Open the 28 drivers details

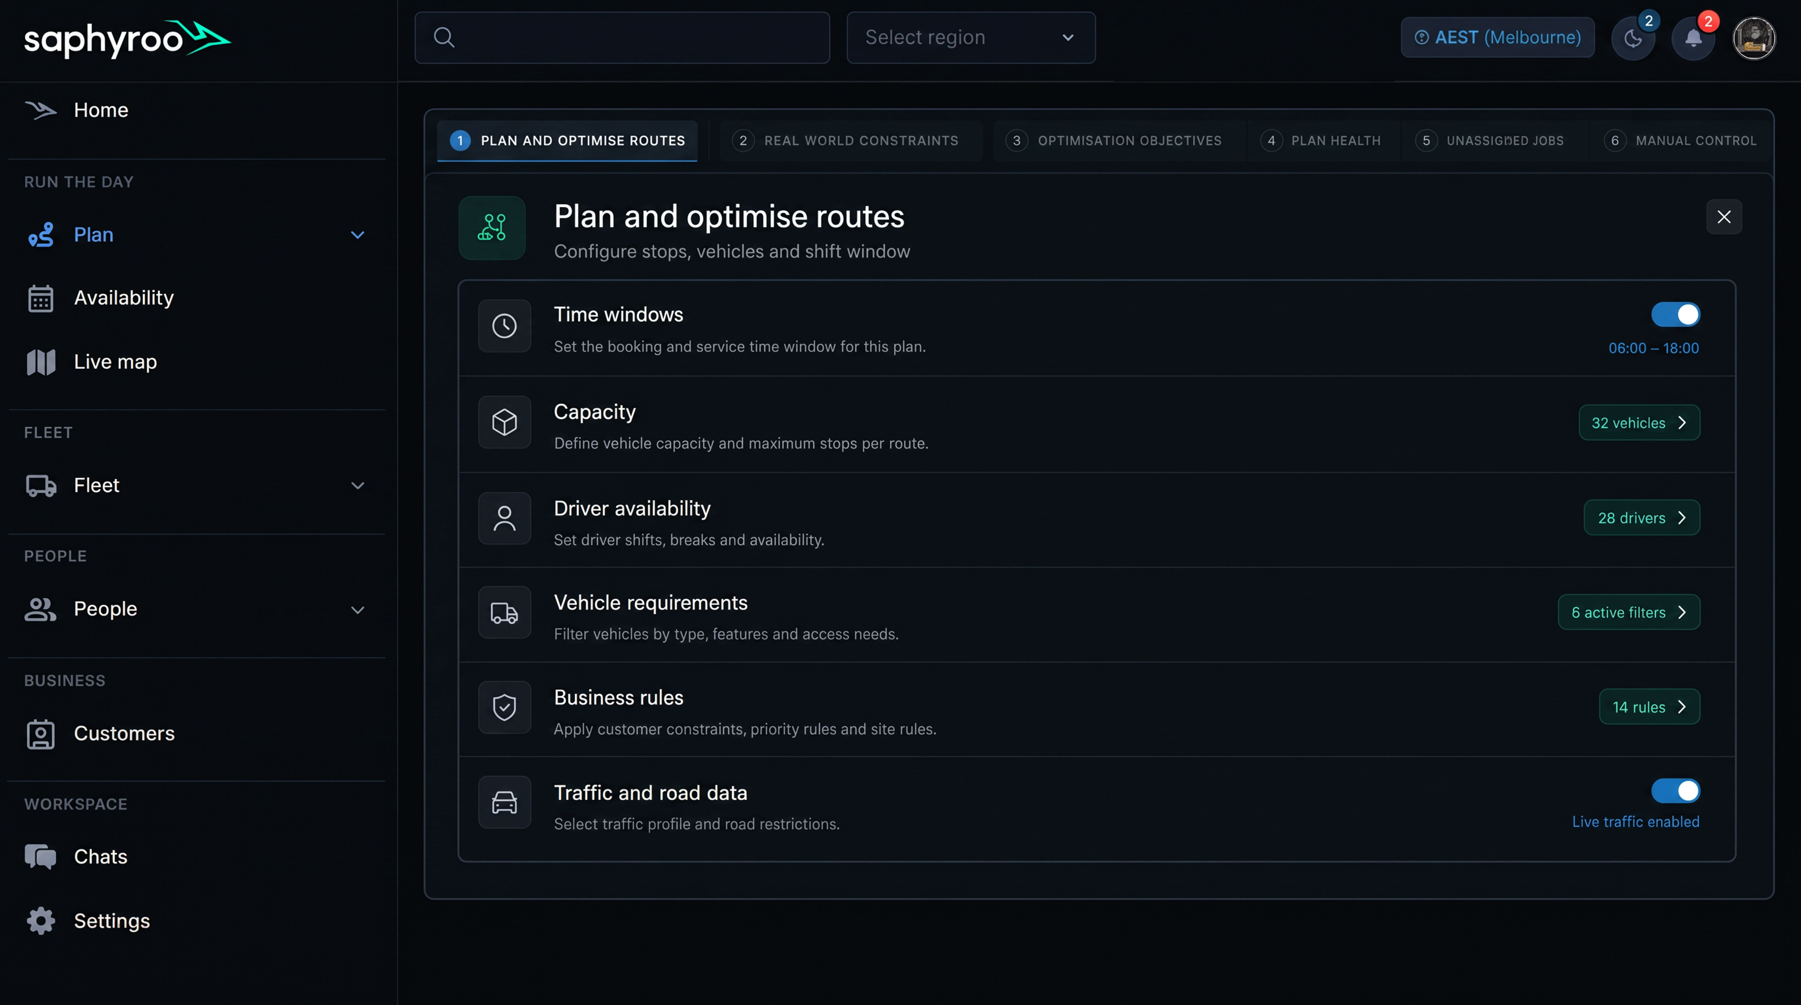pos(1642,518)
